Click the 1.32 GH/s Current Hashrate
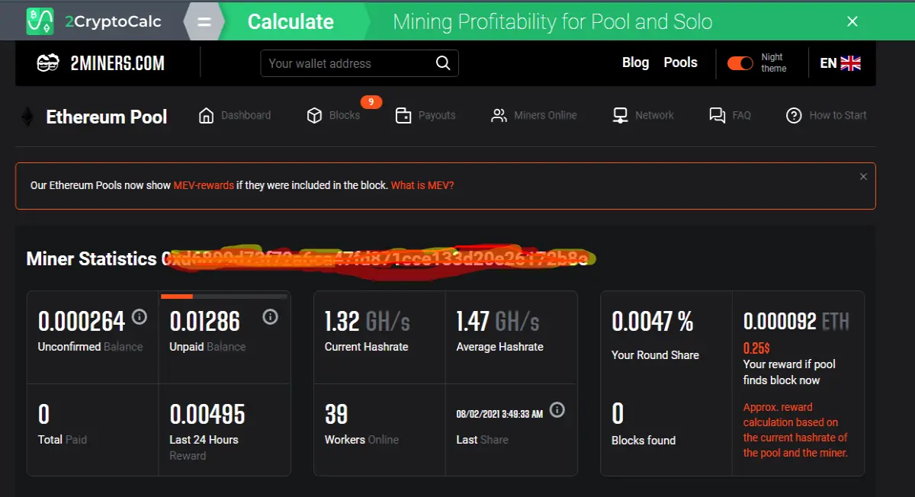This screenshot has height=497, width=915. (368, 322)
